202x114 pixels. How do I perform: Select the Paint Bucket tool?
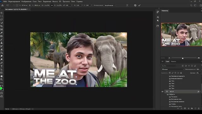2,53
